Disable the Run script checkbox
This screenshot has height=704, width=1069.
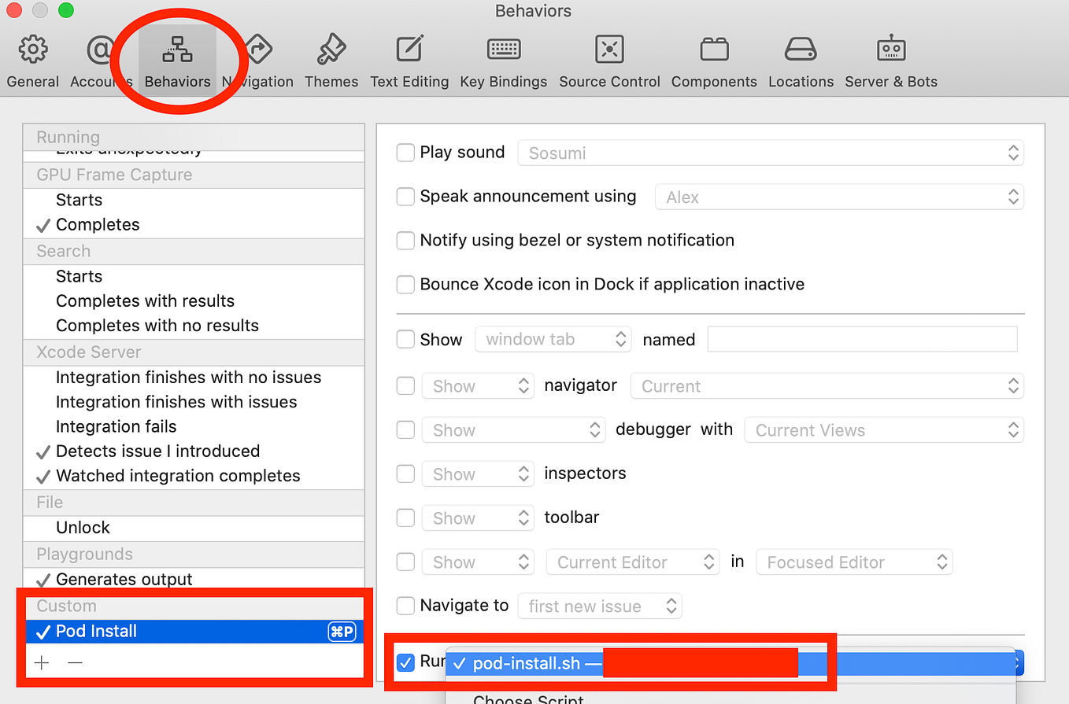(405, 662)
